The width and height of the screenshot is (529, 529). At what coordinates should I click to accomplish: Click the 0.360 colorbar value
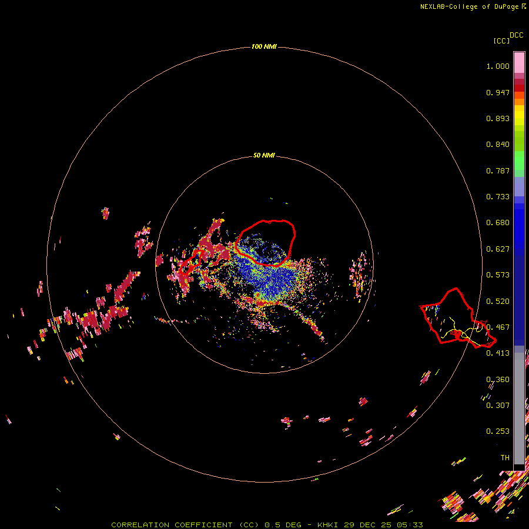498,380
